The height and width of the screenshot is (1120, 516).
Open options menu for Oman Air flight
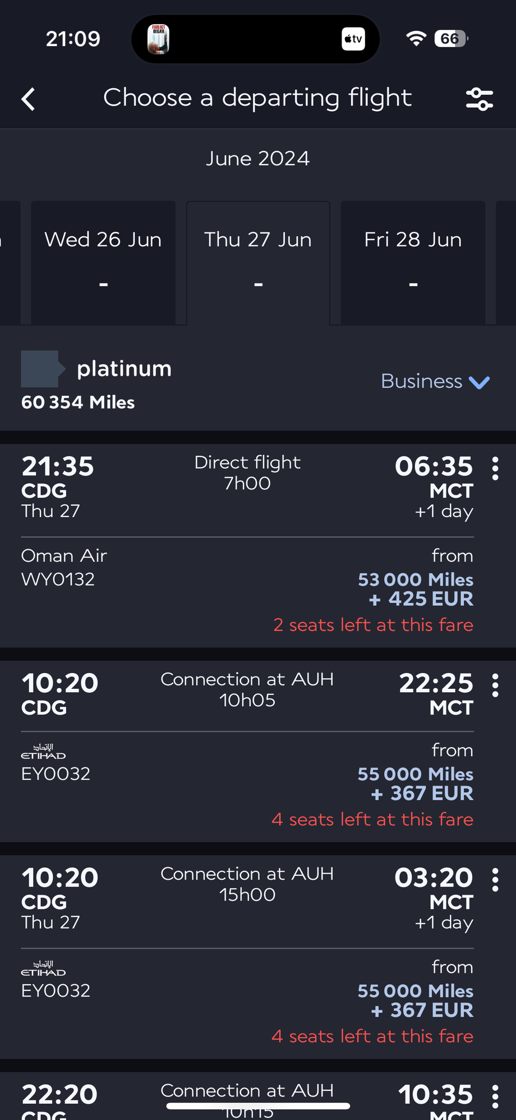495,468
